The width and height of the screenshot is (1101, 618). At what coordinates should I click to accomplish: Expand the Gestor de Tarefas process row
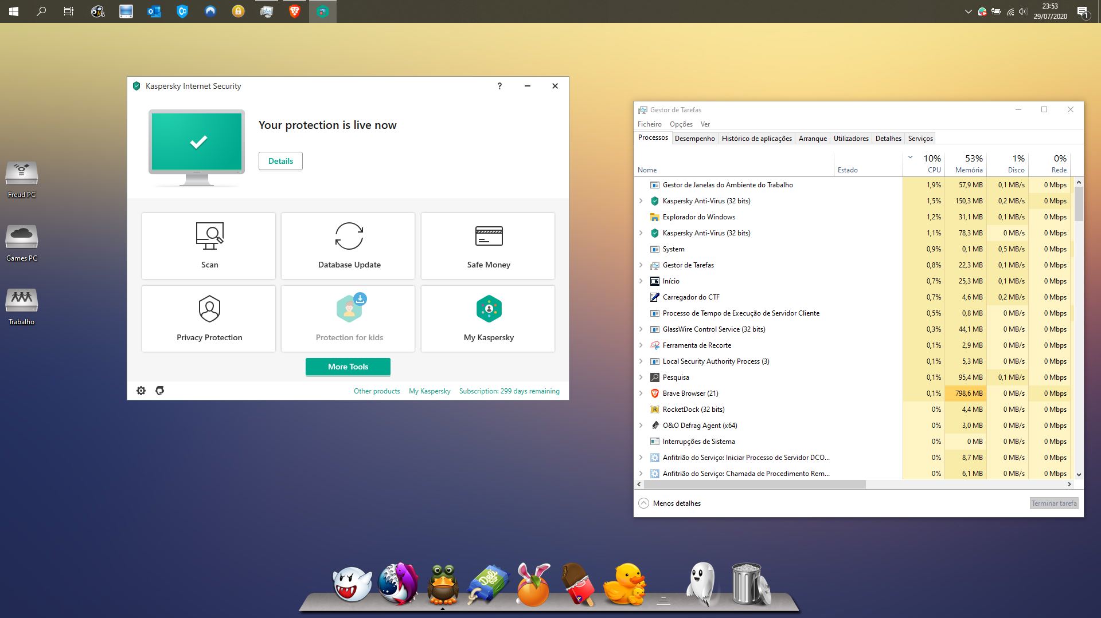[x=641, y=265]
